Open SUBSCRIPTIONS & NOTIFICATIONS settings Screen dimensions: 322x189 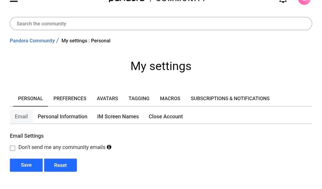pos(230,98)
